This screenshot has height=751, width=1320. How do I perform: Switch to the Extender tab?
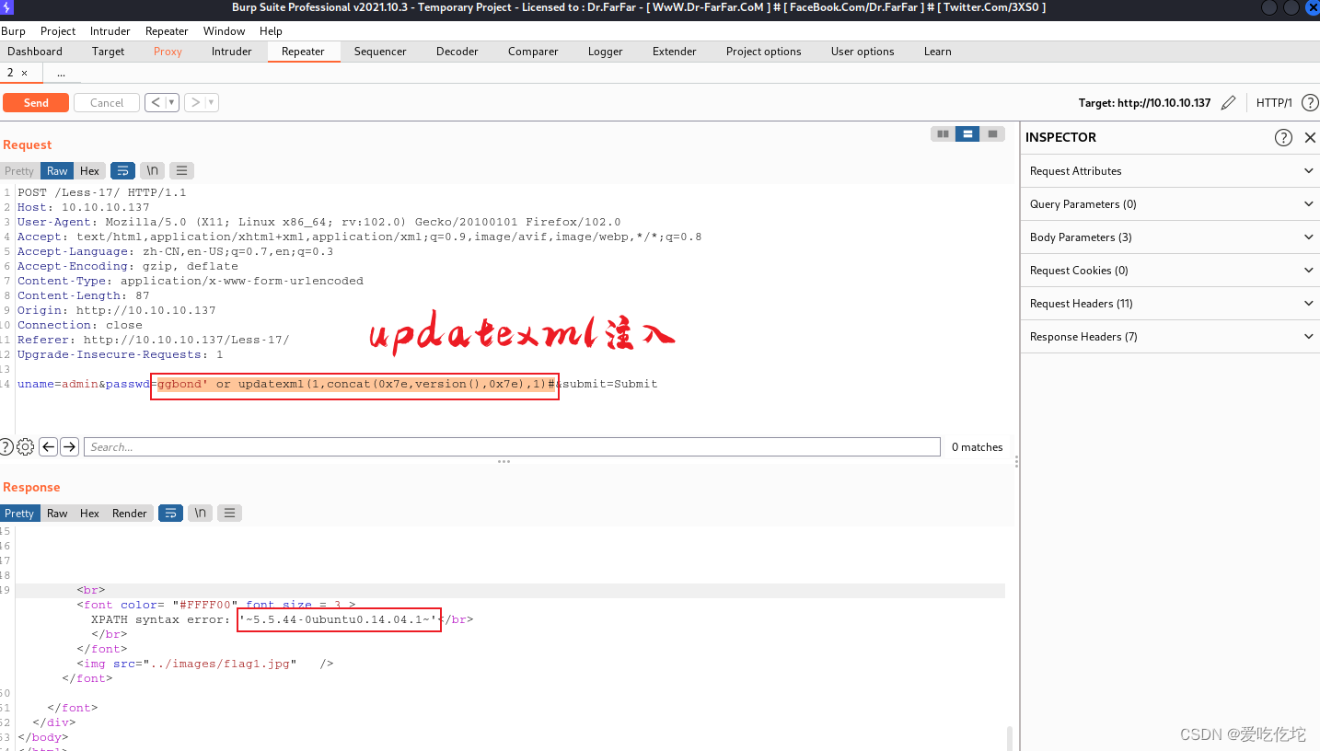675,52
